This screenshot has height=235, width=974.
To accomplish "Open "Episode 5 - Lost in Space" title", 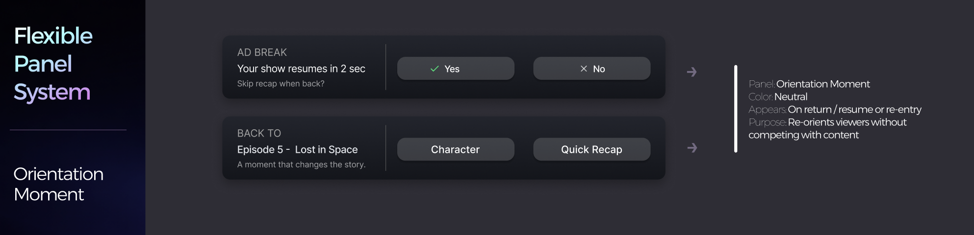I will [297, 149].
